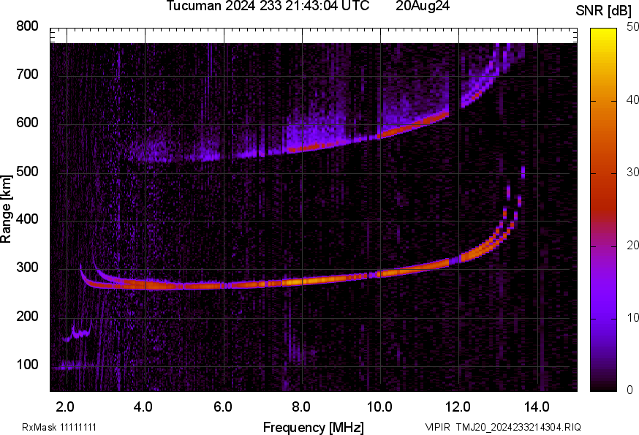Click the file name 'TMJ20_2024233214304.RIQ'

click(x=518, y=427)
